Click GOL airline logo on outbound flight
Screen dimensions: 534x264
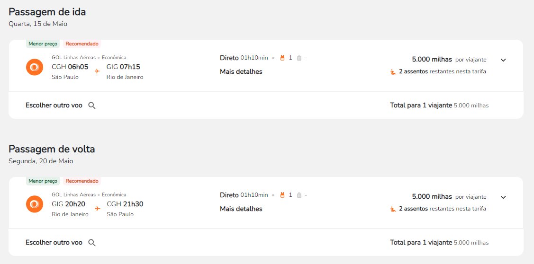tap(35, 67)
